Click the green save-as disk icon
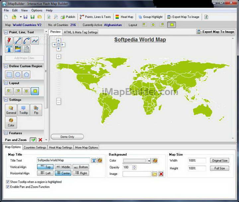239x202 pixels. 32,17
